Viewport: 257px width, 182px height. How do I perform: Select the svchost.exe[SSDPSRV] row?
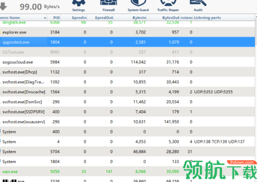click(x=127, y=112)
